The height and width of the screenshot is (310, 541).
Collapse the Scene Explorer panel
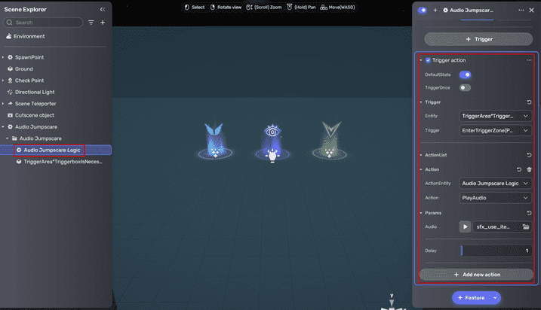(103, 9)
